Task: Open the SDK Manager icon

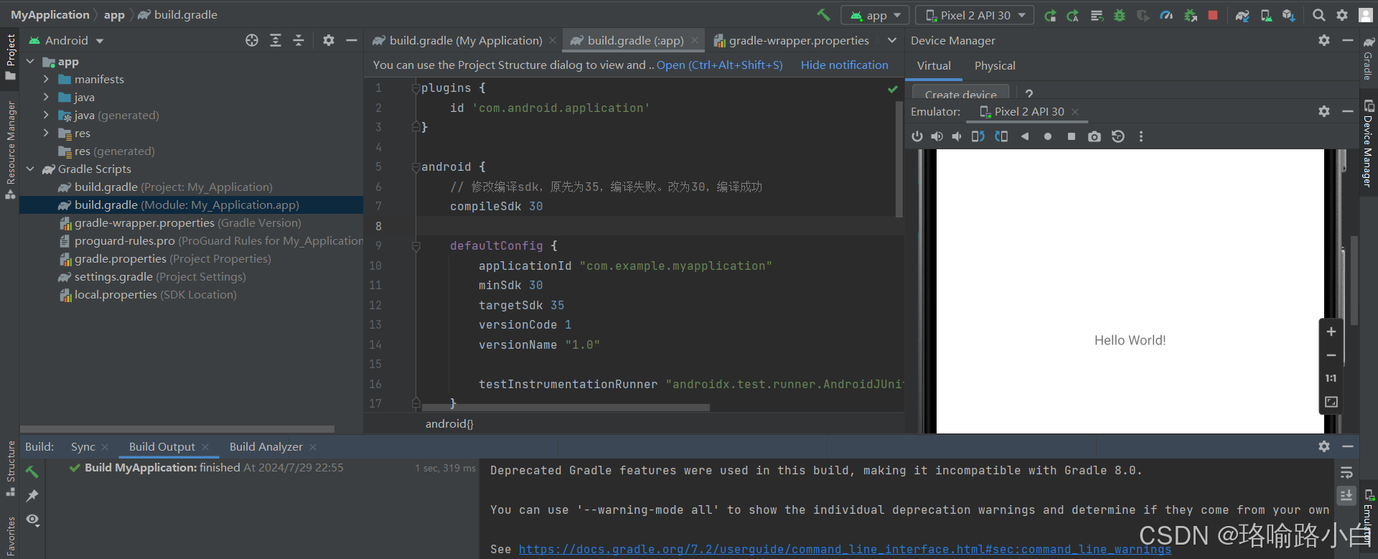Action: 1289,15
